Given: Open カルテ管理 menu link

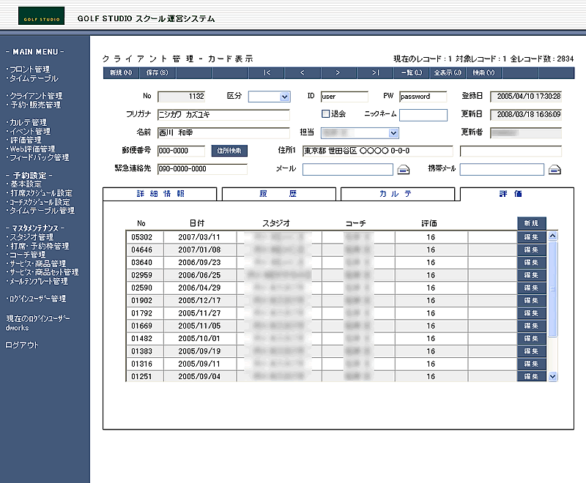Looking at the screenshot, I should (x=29, y=122).
